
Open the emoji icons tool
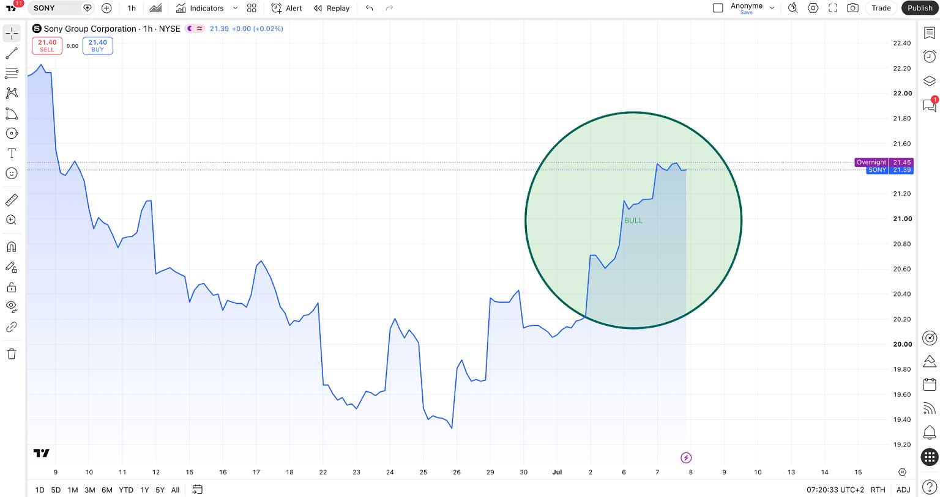coord(12,174)
